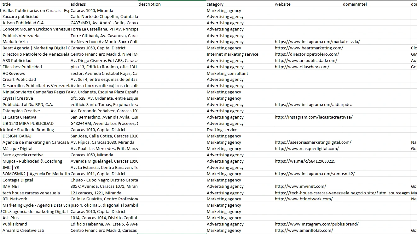Click the cell 'Alicate Studio de Branding'

36,130
